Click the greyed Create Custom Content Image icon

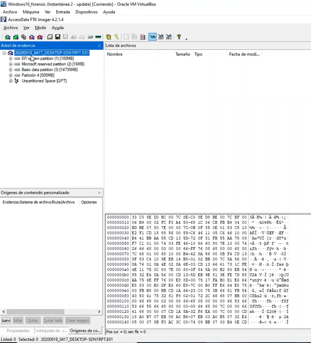click(x=82, y=37)
